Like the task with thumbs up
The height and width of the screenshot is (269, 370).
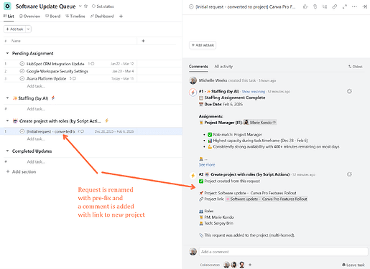pyautogui.click(x=305, y=6)
